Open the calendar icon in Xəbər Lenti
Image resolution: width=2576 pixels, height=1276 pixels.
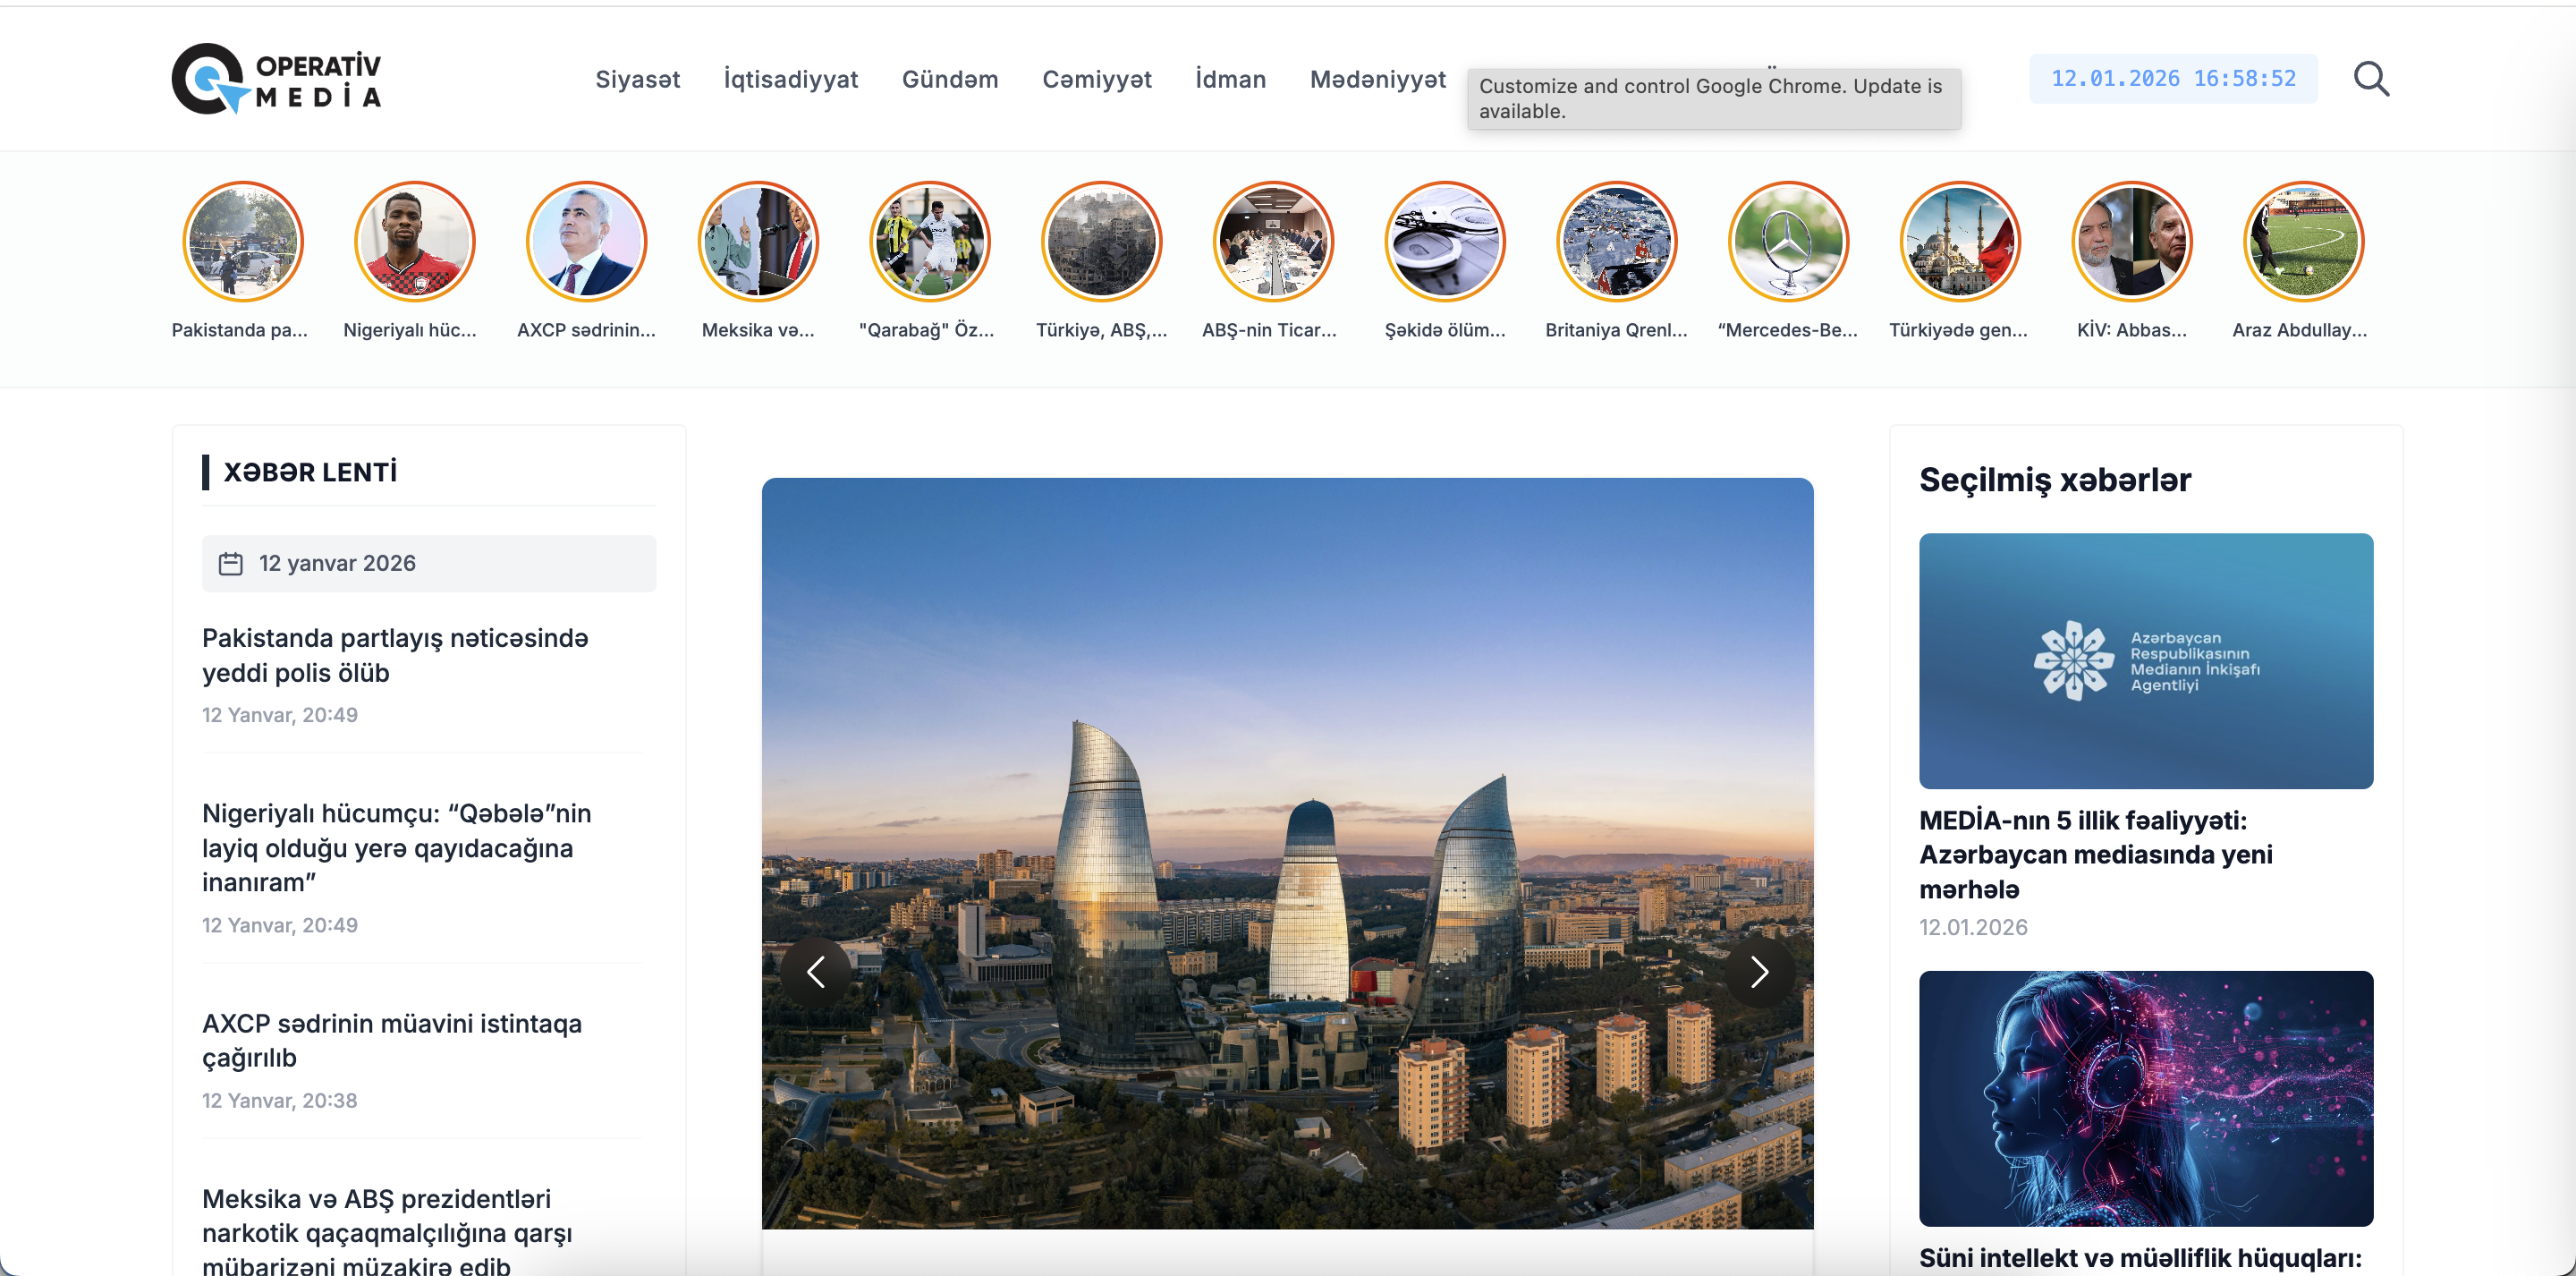(231, 564)
